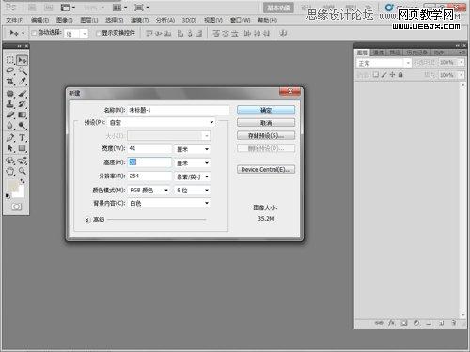The height and width of the screenshot is (352, 470).
Task: Select the Crop tool
Action: pos(10,82)
